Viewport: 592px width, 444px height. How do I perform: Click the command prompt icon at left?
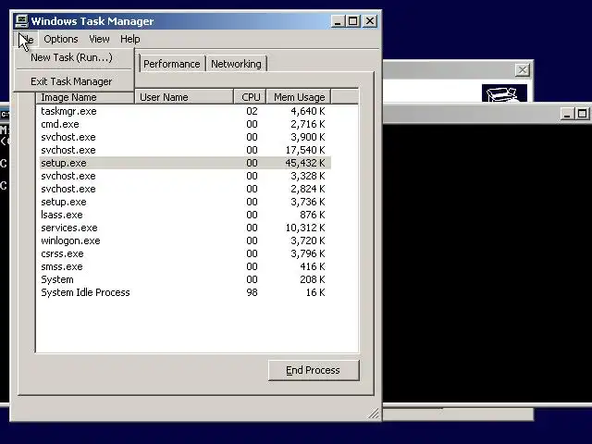5,114
